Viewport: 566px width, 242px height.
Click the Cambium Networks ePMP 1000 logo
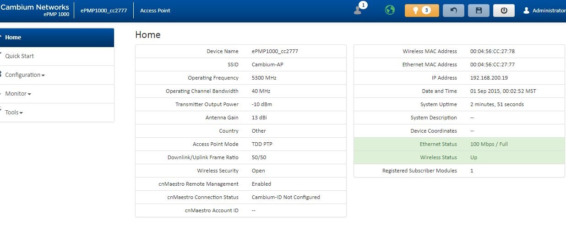click(35, 10)
